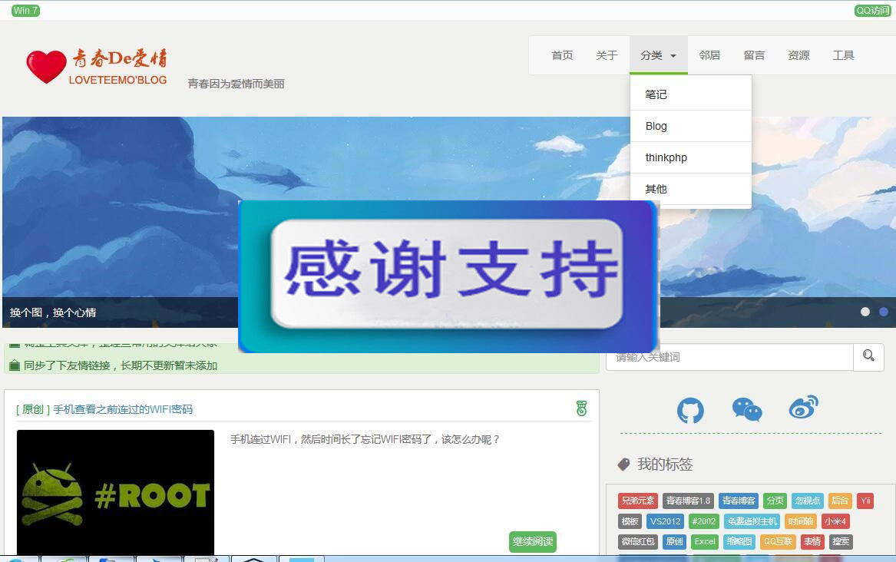Open the 留言 navigation item
This screenshot has width=896, height=562.
click(754, 55)
